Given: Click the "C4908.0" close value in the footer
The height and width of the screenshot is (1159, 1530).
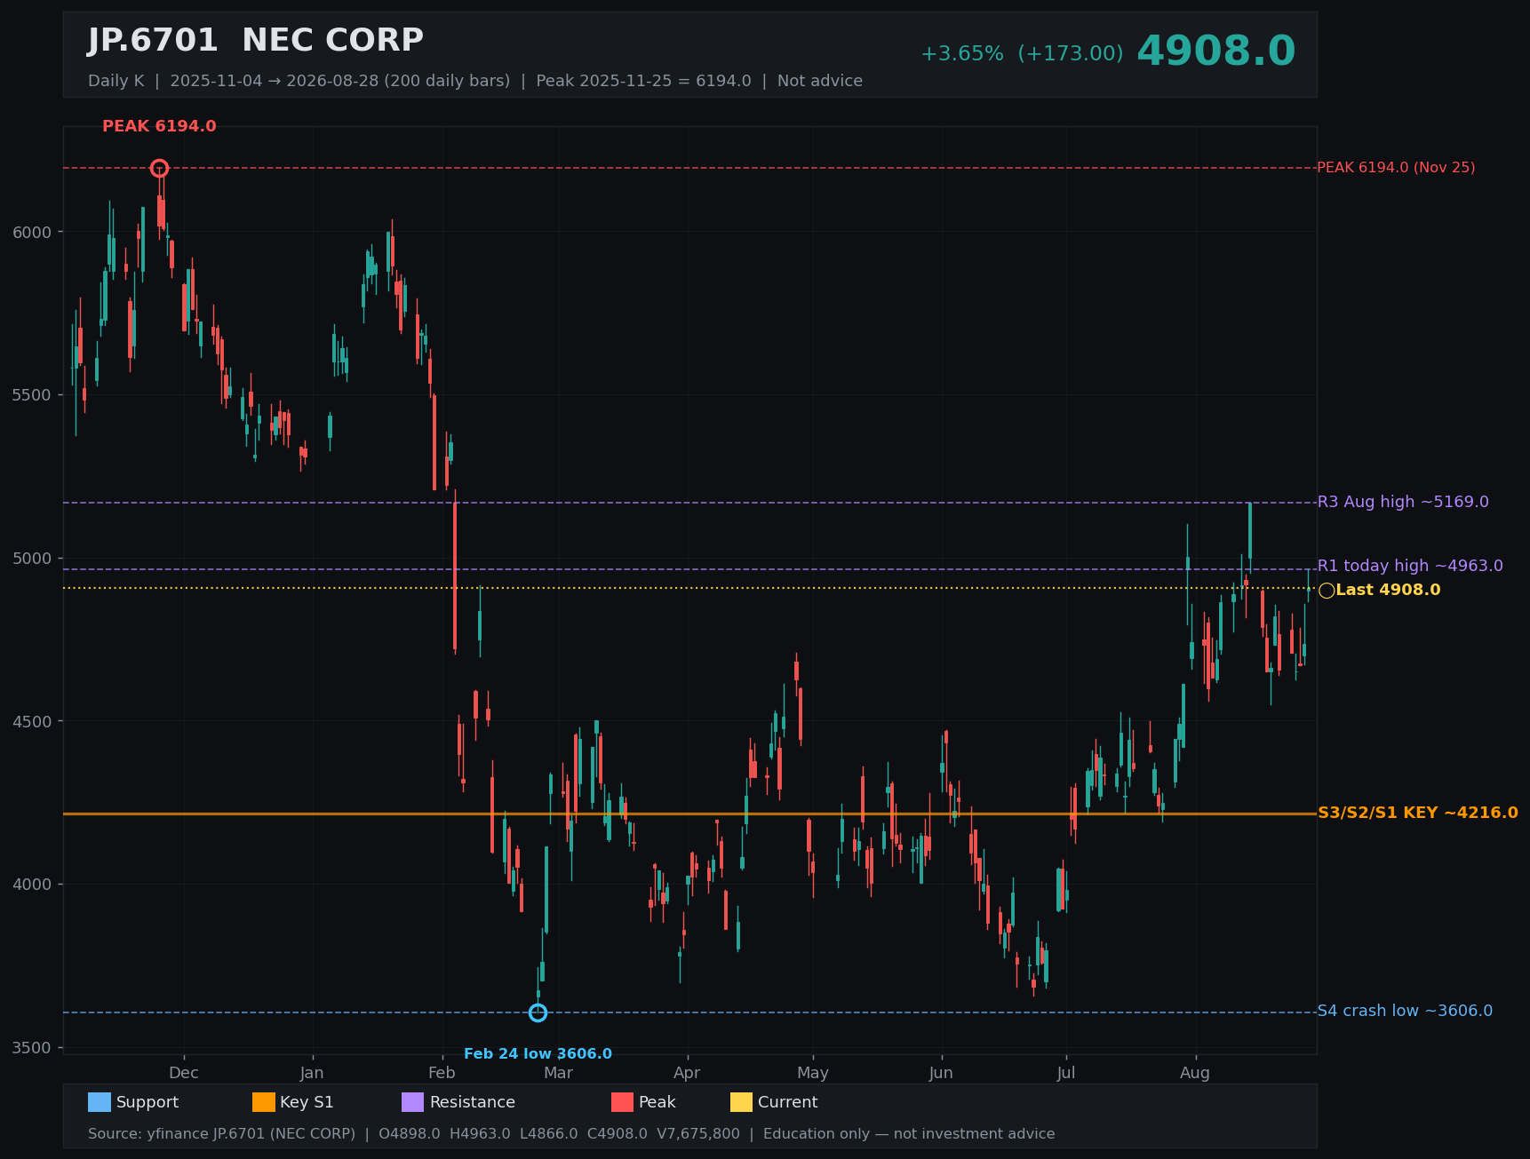Looking at the screenshot, I should [x=618, y=1134].
